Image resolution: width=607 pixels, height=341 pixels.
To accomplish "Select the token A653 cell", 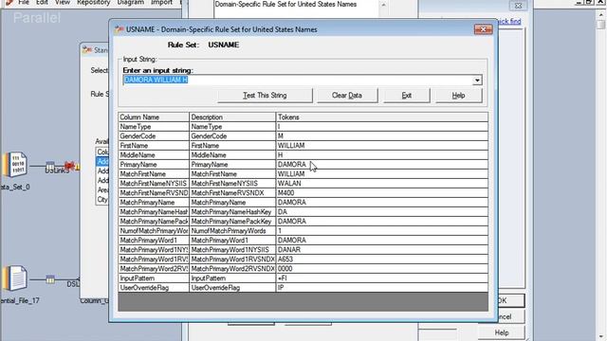I will click(381, 260).
